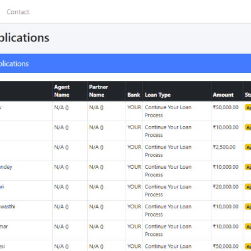Click the large applications page heading
251x251 pixels.
pyautogui.click(x=24, y=38)
